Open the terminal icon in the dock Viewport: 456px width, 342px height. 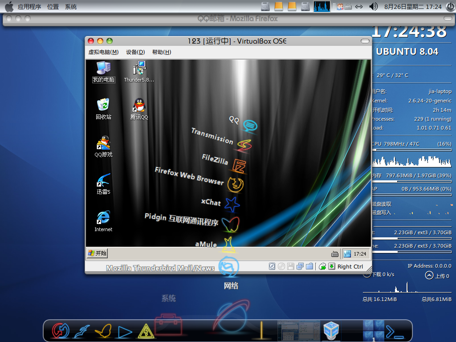pos(395,332)
